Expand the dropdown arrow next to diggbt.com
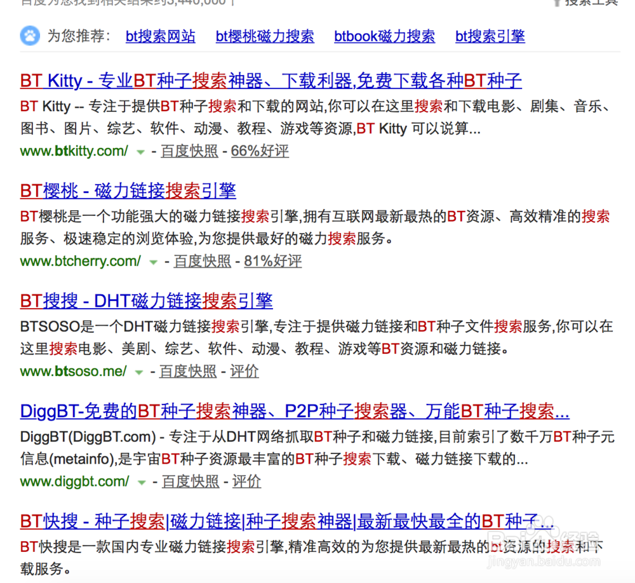Image resolution: width=635 pixels, height=583 pixels. (142, 483)
